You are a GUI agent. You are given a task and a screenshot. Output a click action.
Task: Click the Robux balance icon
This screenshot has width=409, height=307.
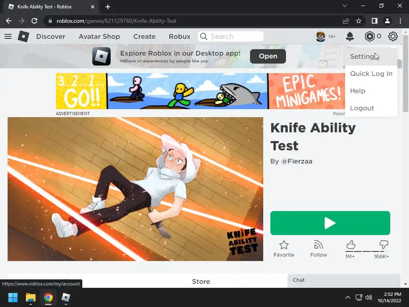(x=369, y=36)
